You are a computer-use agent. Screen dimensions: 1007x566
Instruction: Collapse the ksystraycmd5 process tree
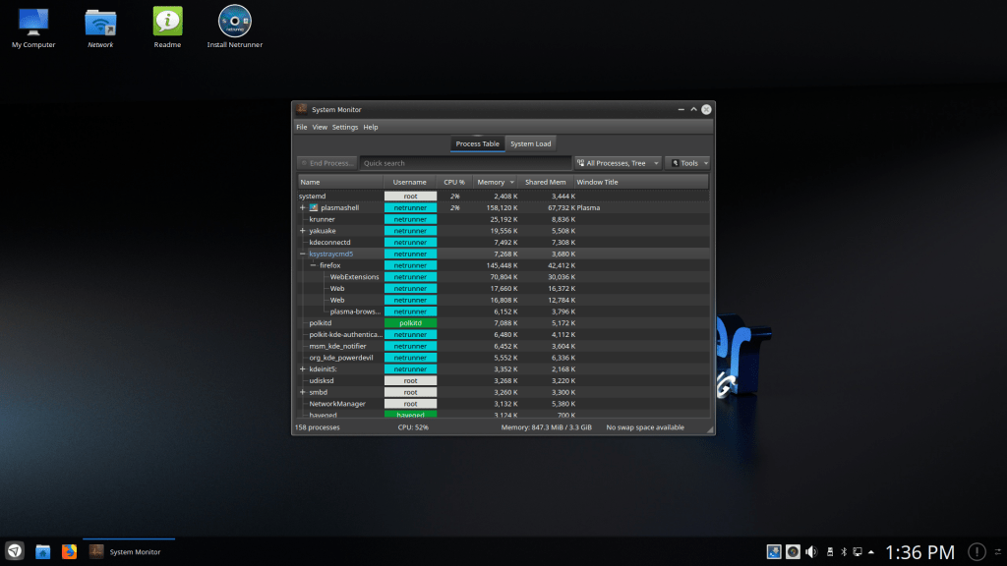point(303,255)
